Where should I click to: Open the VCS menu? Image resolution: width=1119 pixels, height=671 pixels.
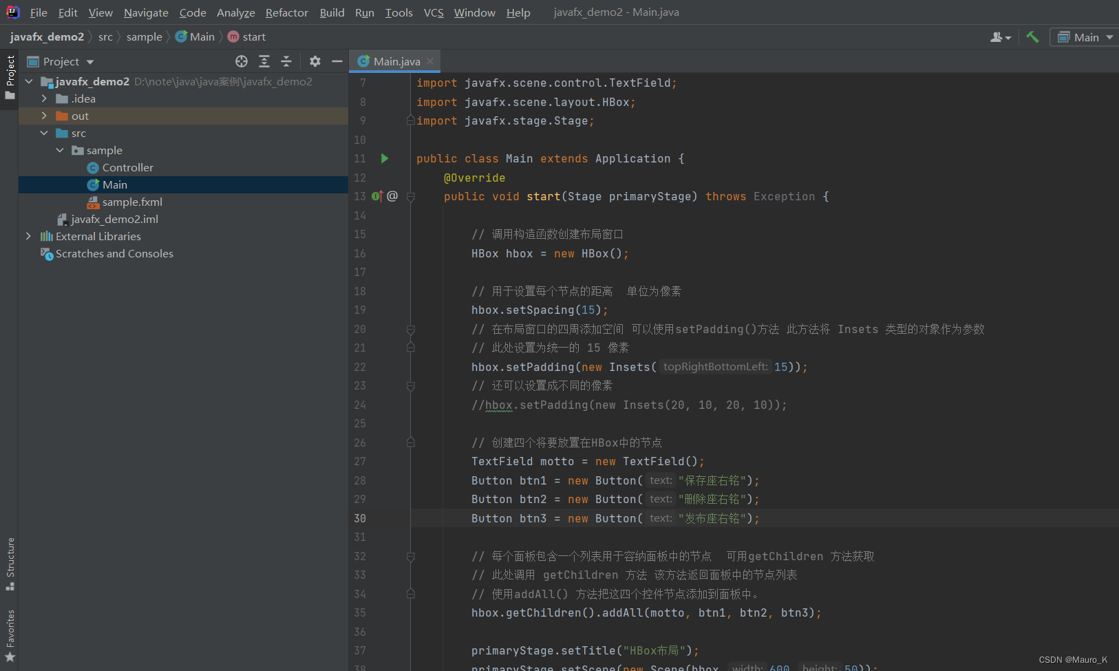point(434,12)
